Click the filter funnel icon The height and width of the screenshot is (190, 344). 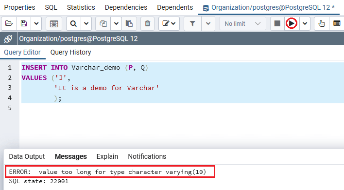point(192,23)
